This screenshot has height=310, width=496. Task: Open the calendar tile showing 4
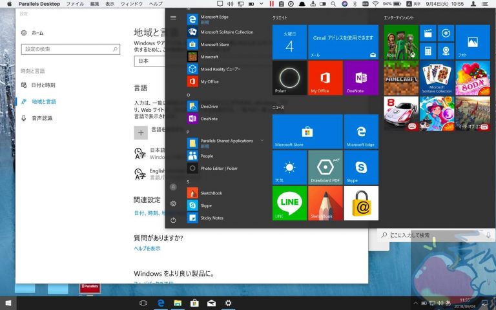coord(289,42)
